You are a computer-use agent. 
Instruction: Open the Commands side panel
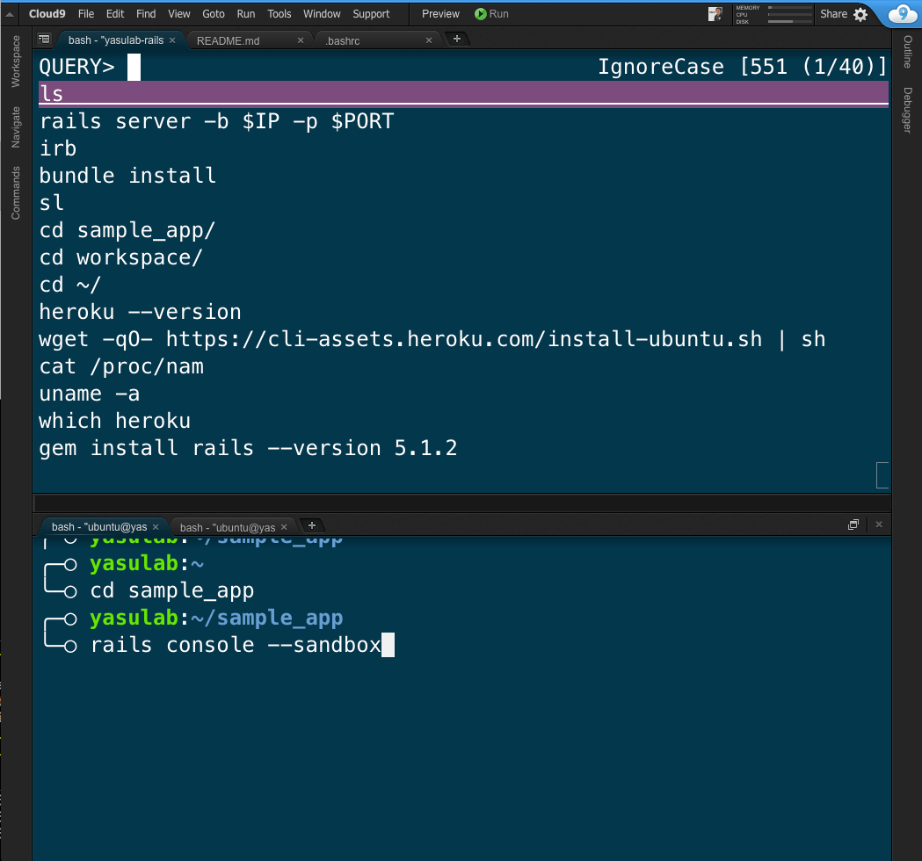click(16, 192)
